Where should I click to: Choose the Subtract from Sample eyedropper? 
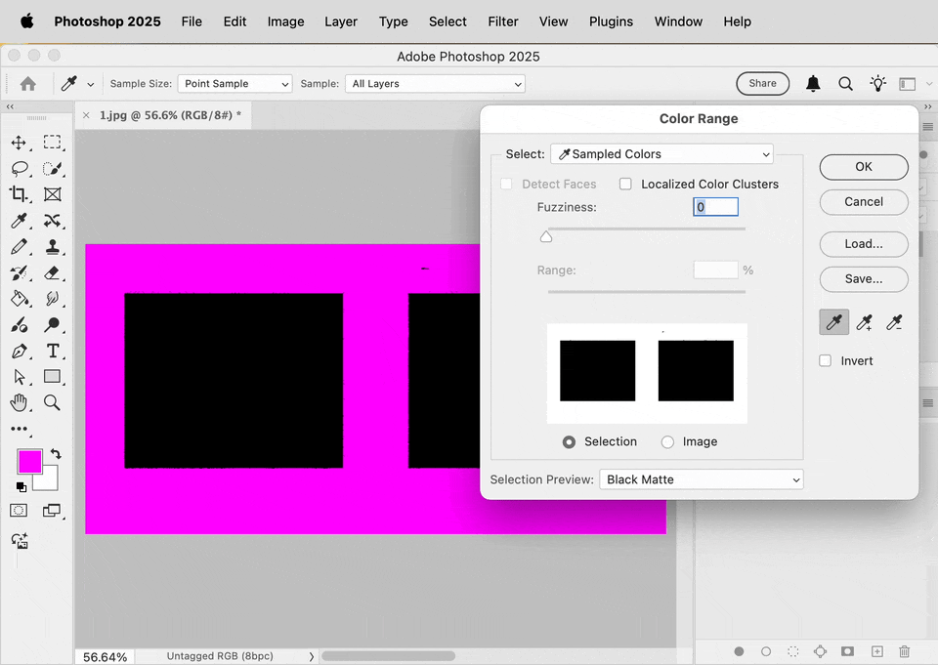(x=894, y=323)
